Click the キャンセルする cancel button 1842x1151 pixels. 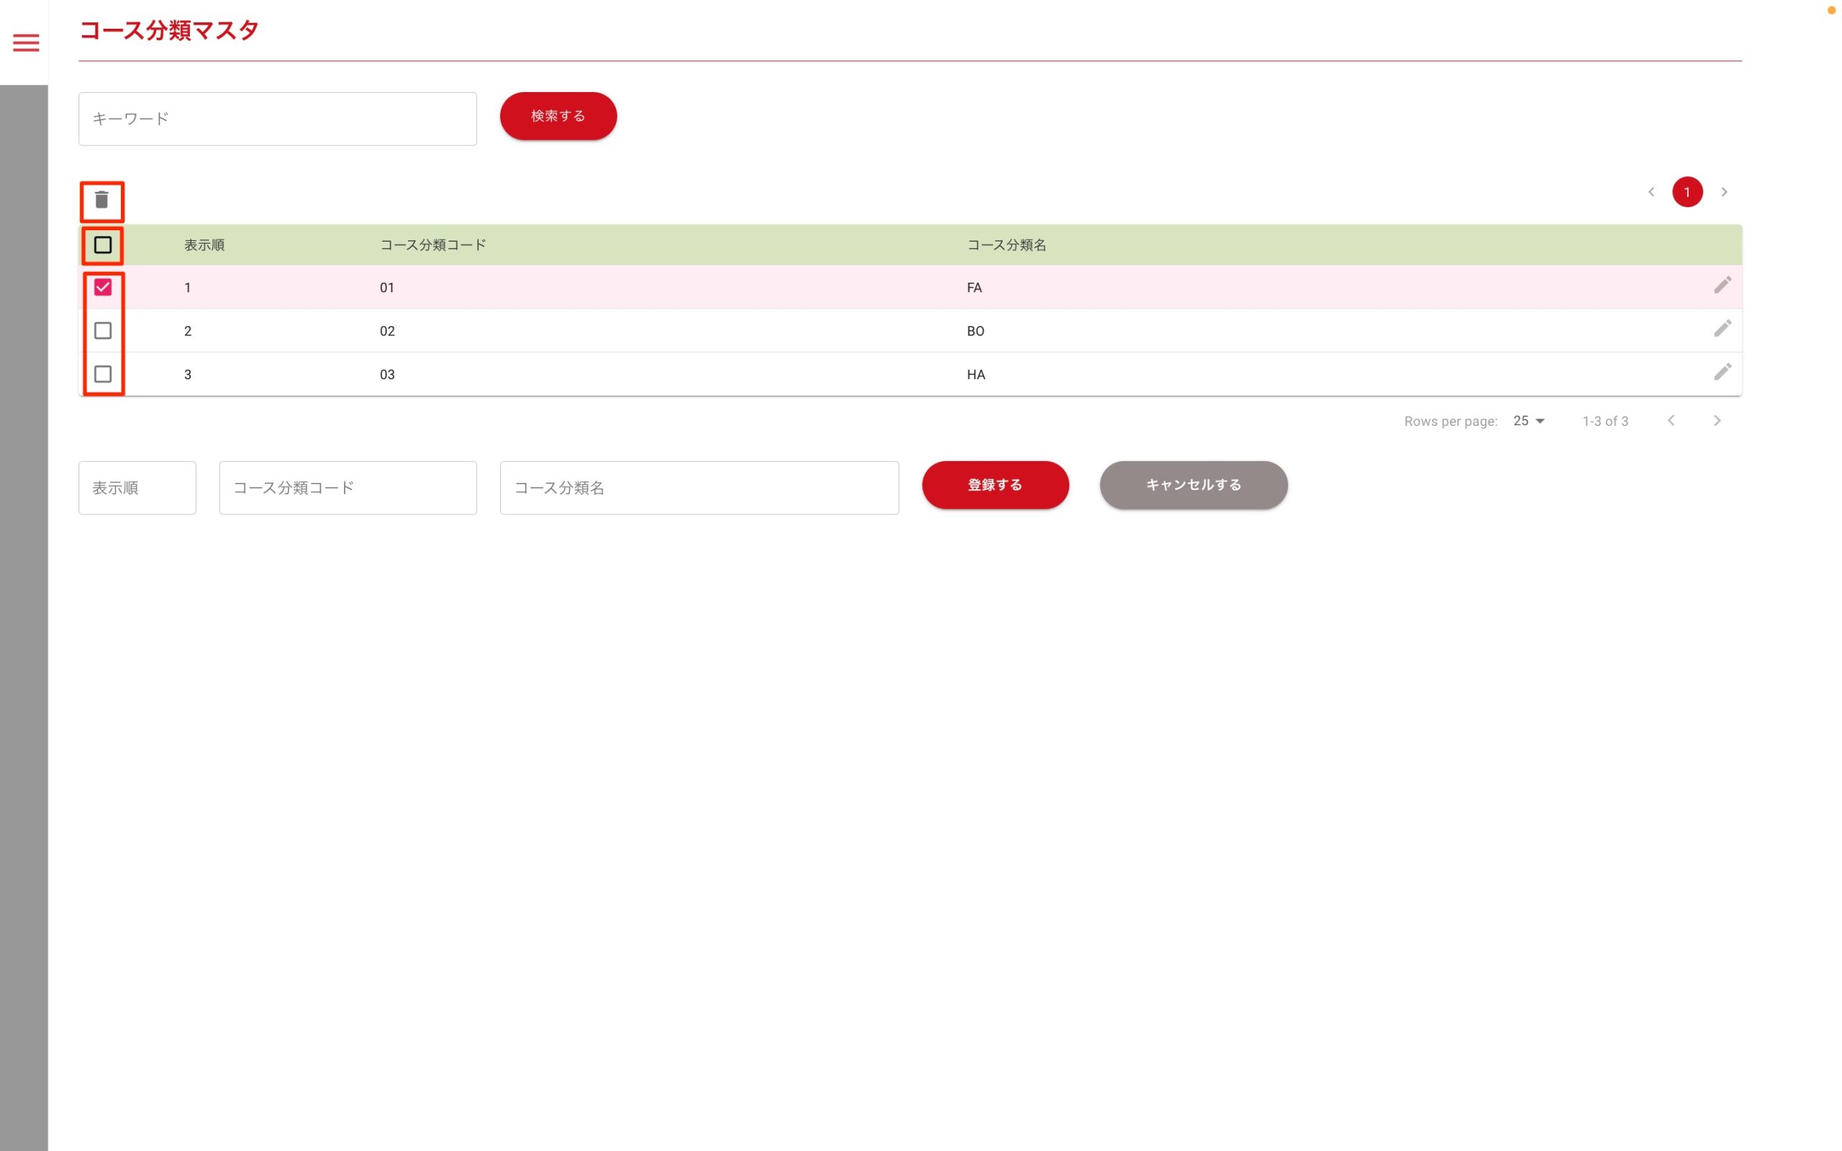point(1193,485)
